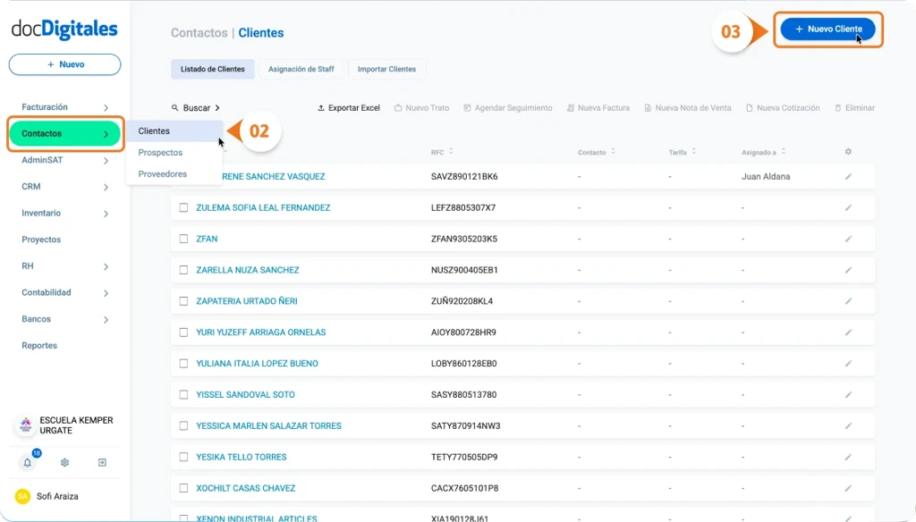
Task: Click the Exportar Excel icon
Action: pyautogui.click(x=322, y=107)
